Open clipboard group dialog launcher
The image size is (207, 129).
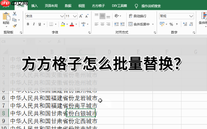click(21, 33)
